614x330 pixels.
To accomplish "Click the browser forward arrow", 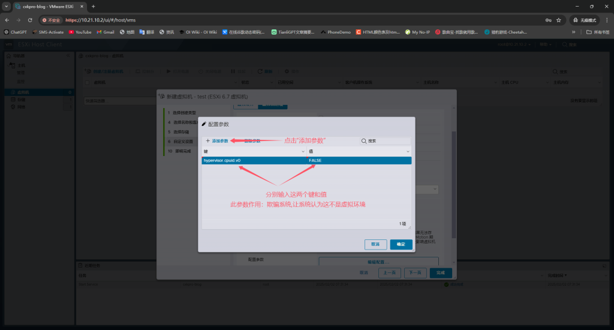I will pyautogui.click(x=19, y=20).
